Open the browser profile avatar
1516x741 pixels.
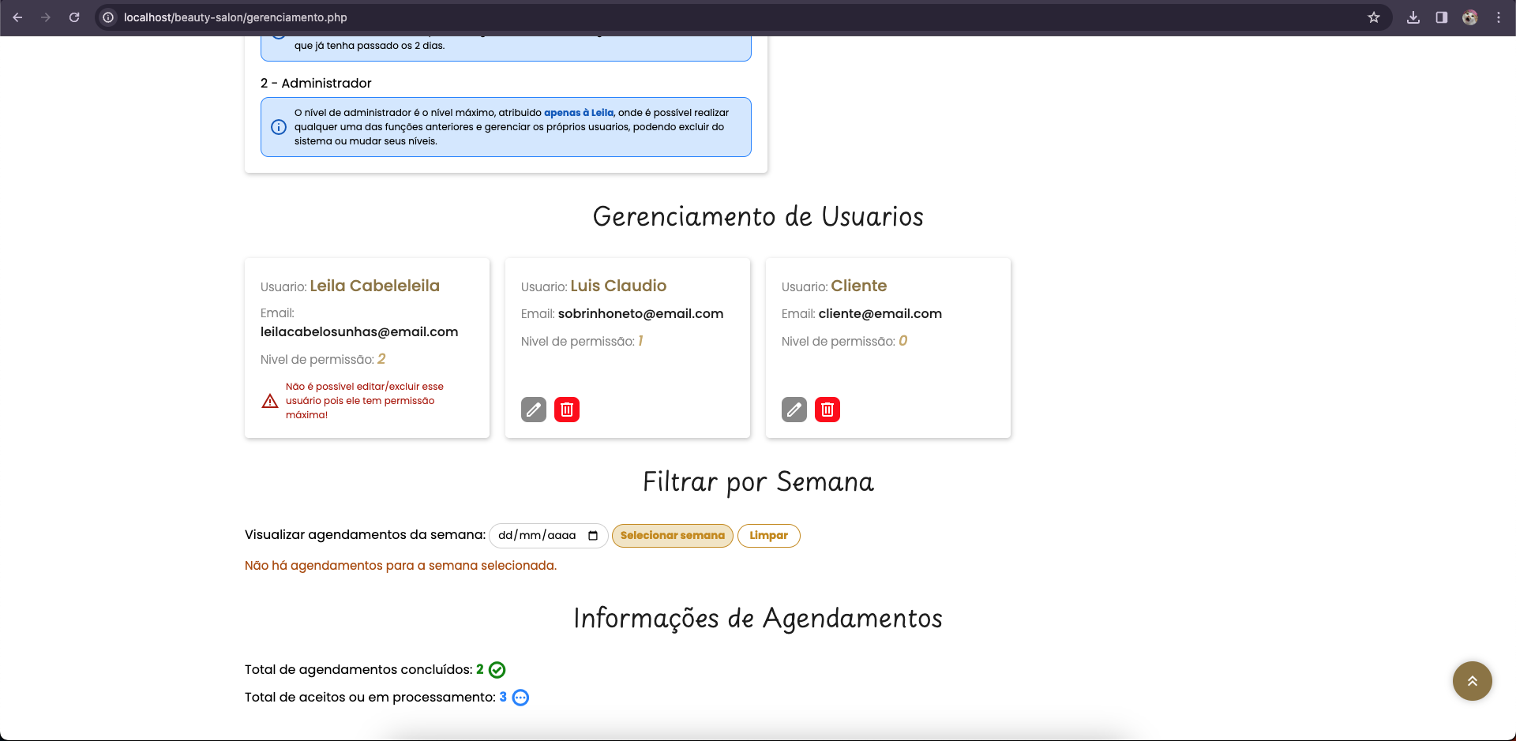coord(1470,17)
